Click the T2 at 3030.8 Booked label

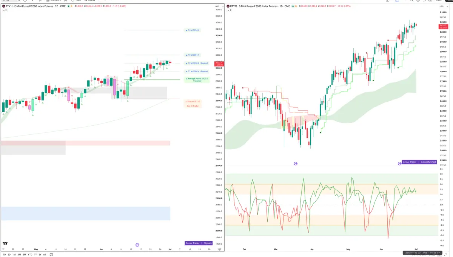click(197, 63)
